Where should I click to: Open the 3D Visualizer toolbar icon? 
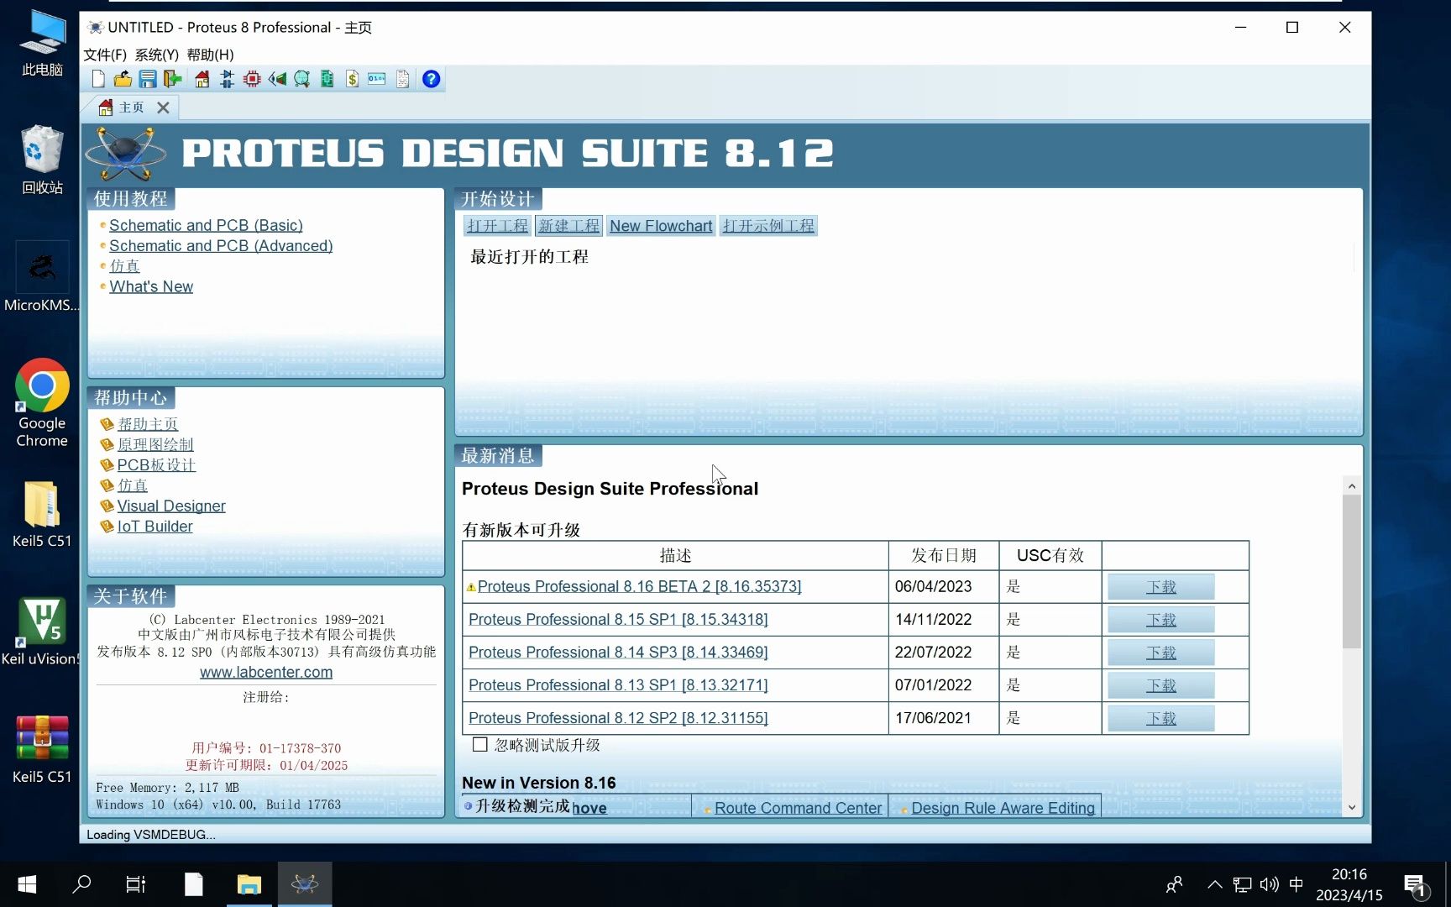pyautogui.click(x=277, y=79)
